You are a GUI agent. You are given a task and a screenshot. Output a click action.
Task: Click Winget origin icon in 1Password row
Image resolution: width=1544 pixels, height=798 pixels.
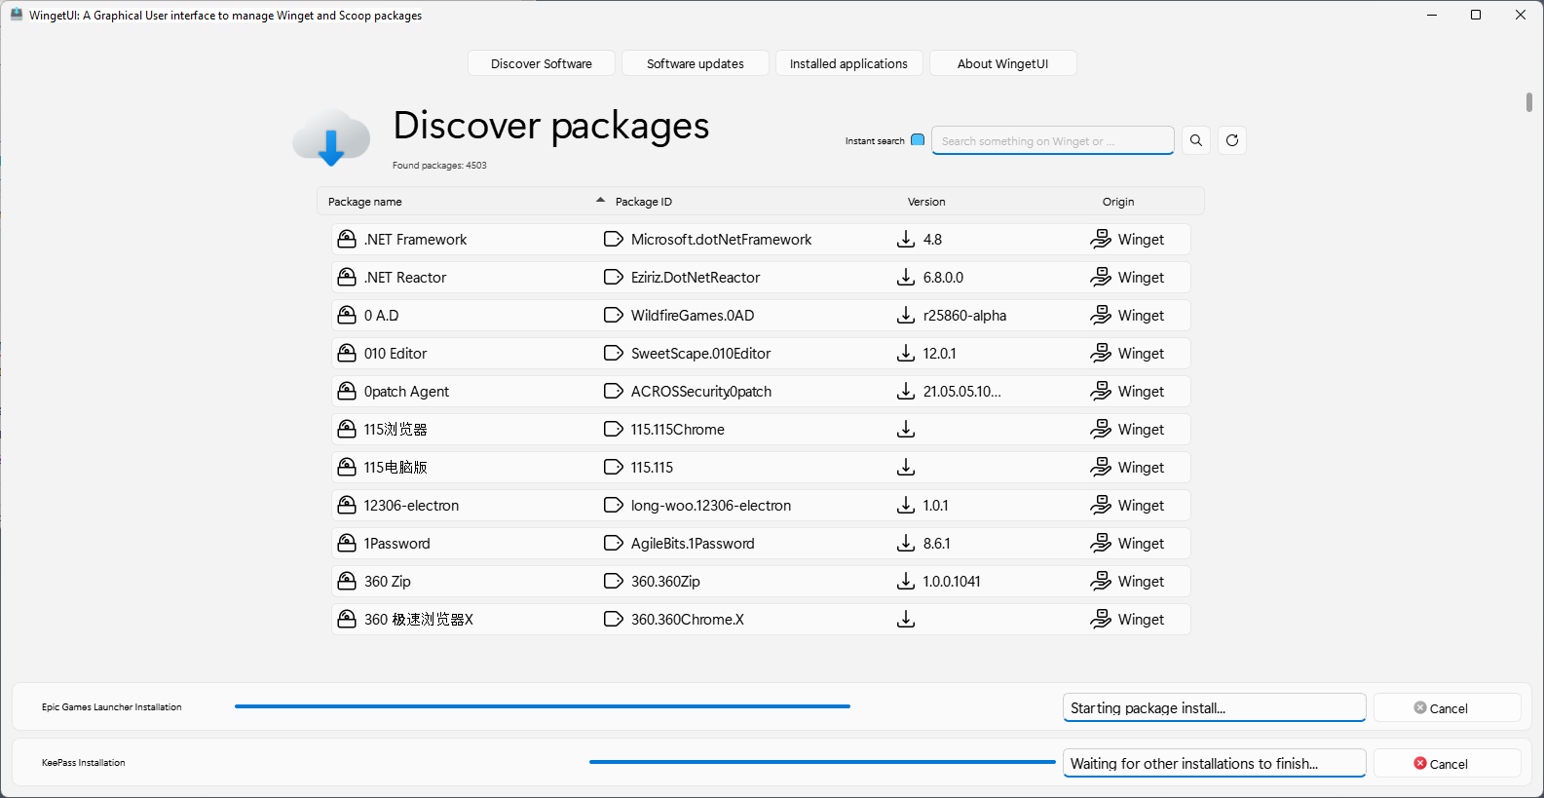[x=1101, y=543]
